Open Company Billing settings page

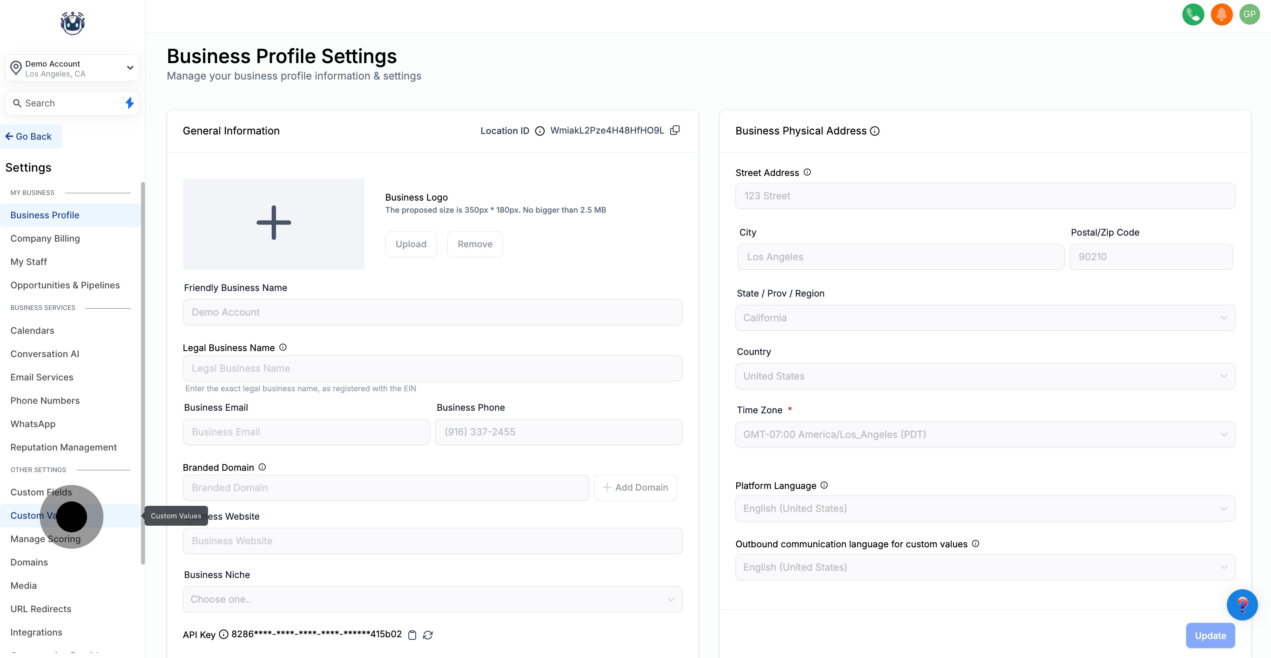point(45,238)
